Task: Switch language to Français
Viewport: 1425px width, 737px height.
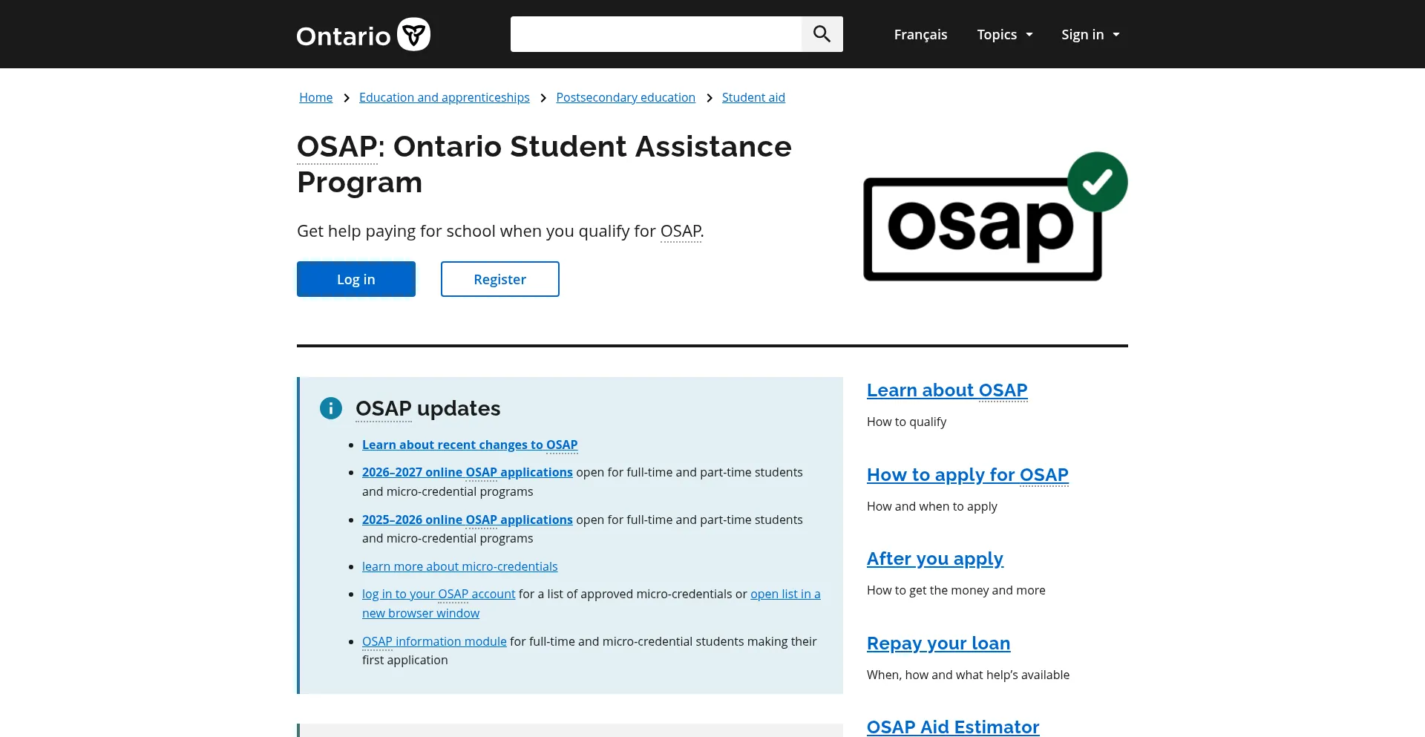Action: (920, 34)
